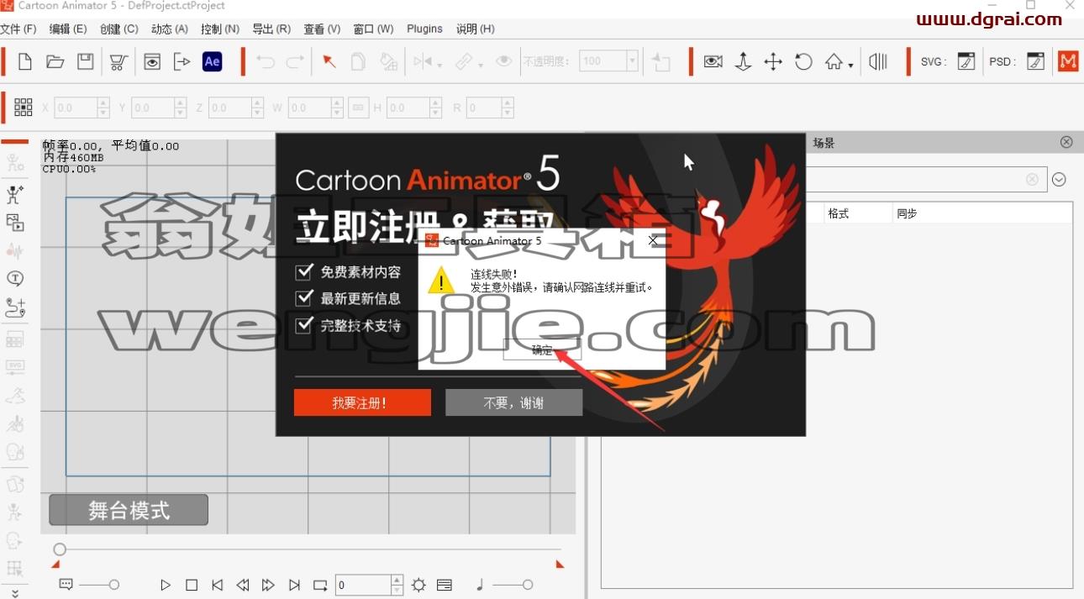Image resolution: width=1084 pixels, height=599 pixels.
Task: Toggle the safe-area bars icon in toolbar
Action: (878, 61)
